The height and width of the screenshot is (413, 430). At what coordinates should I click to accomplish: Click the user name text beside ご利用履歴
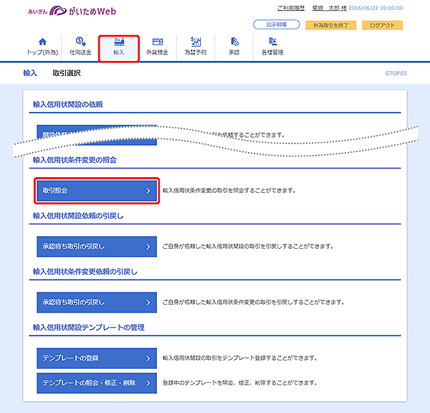click(x=330, y=8)
